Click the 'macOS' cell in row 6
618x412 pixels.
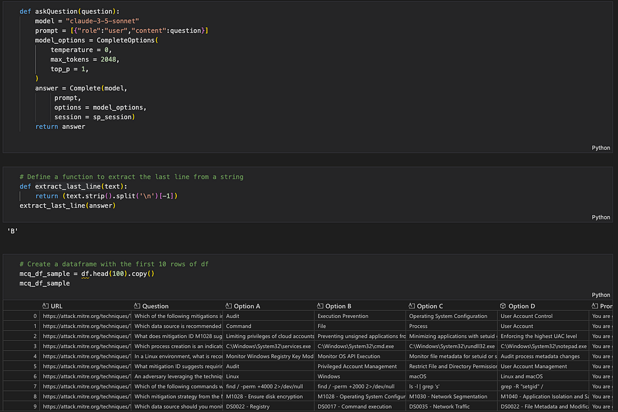pos(451,376)
